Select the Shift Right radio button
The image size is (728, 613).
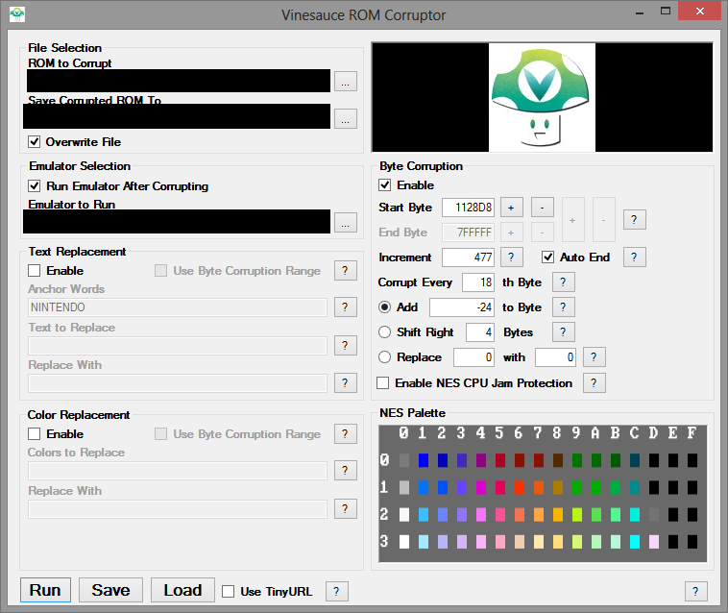[x=385, y=332]
